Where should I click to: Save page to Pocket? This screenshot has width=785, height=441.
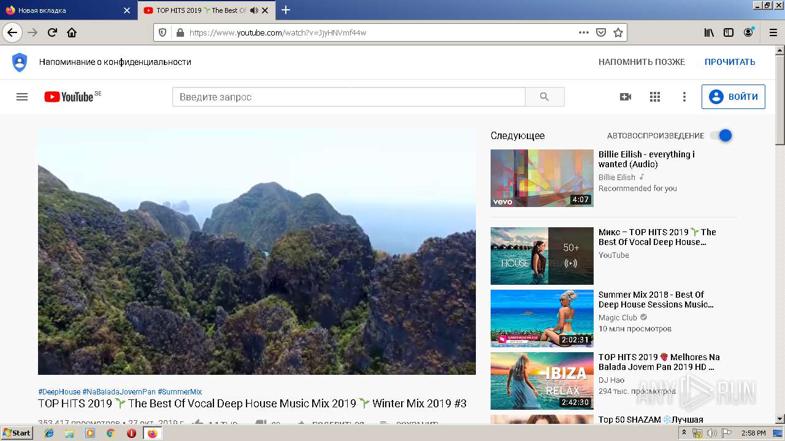[x=601, y=32]
